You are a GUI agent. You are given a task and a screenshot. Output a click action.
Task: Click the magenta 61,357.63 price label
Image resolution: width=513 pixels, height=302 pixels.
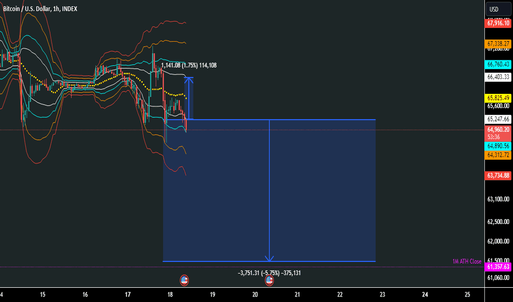498,267
